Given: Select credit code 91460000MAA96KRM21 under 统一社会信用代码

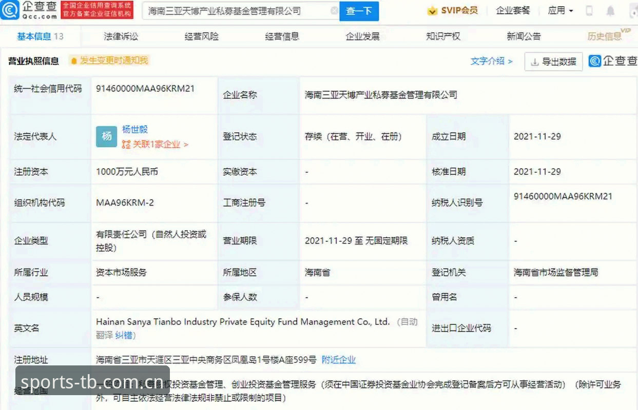Looking at the screenshot, I should (x=145, y=88).
